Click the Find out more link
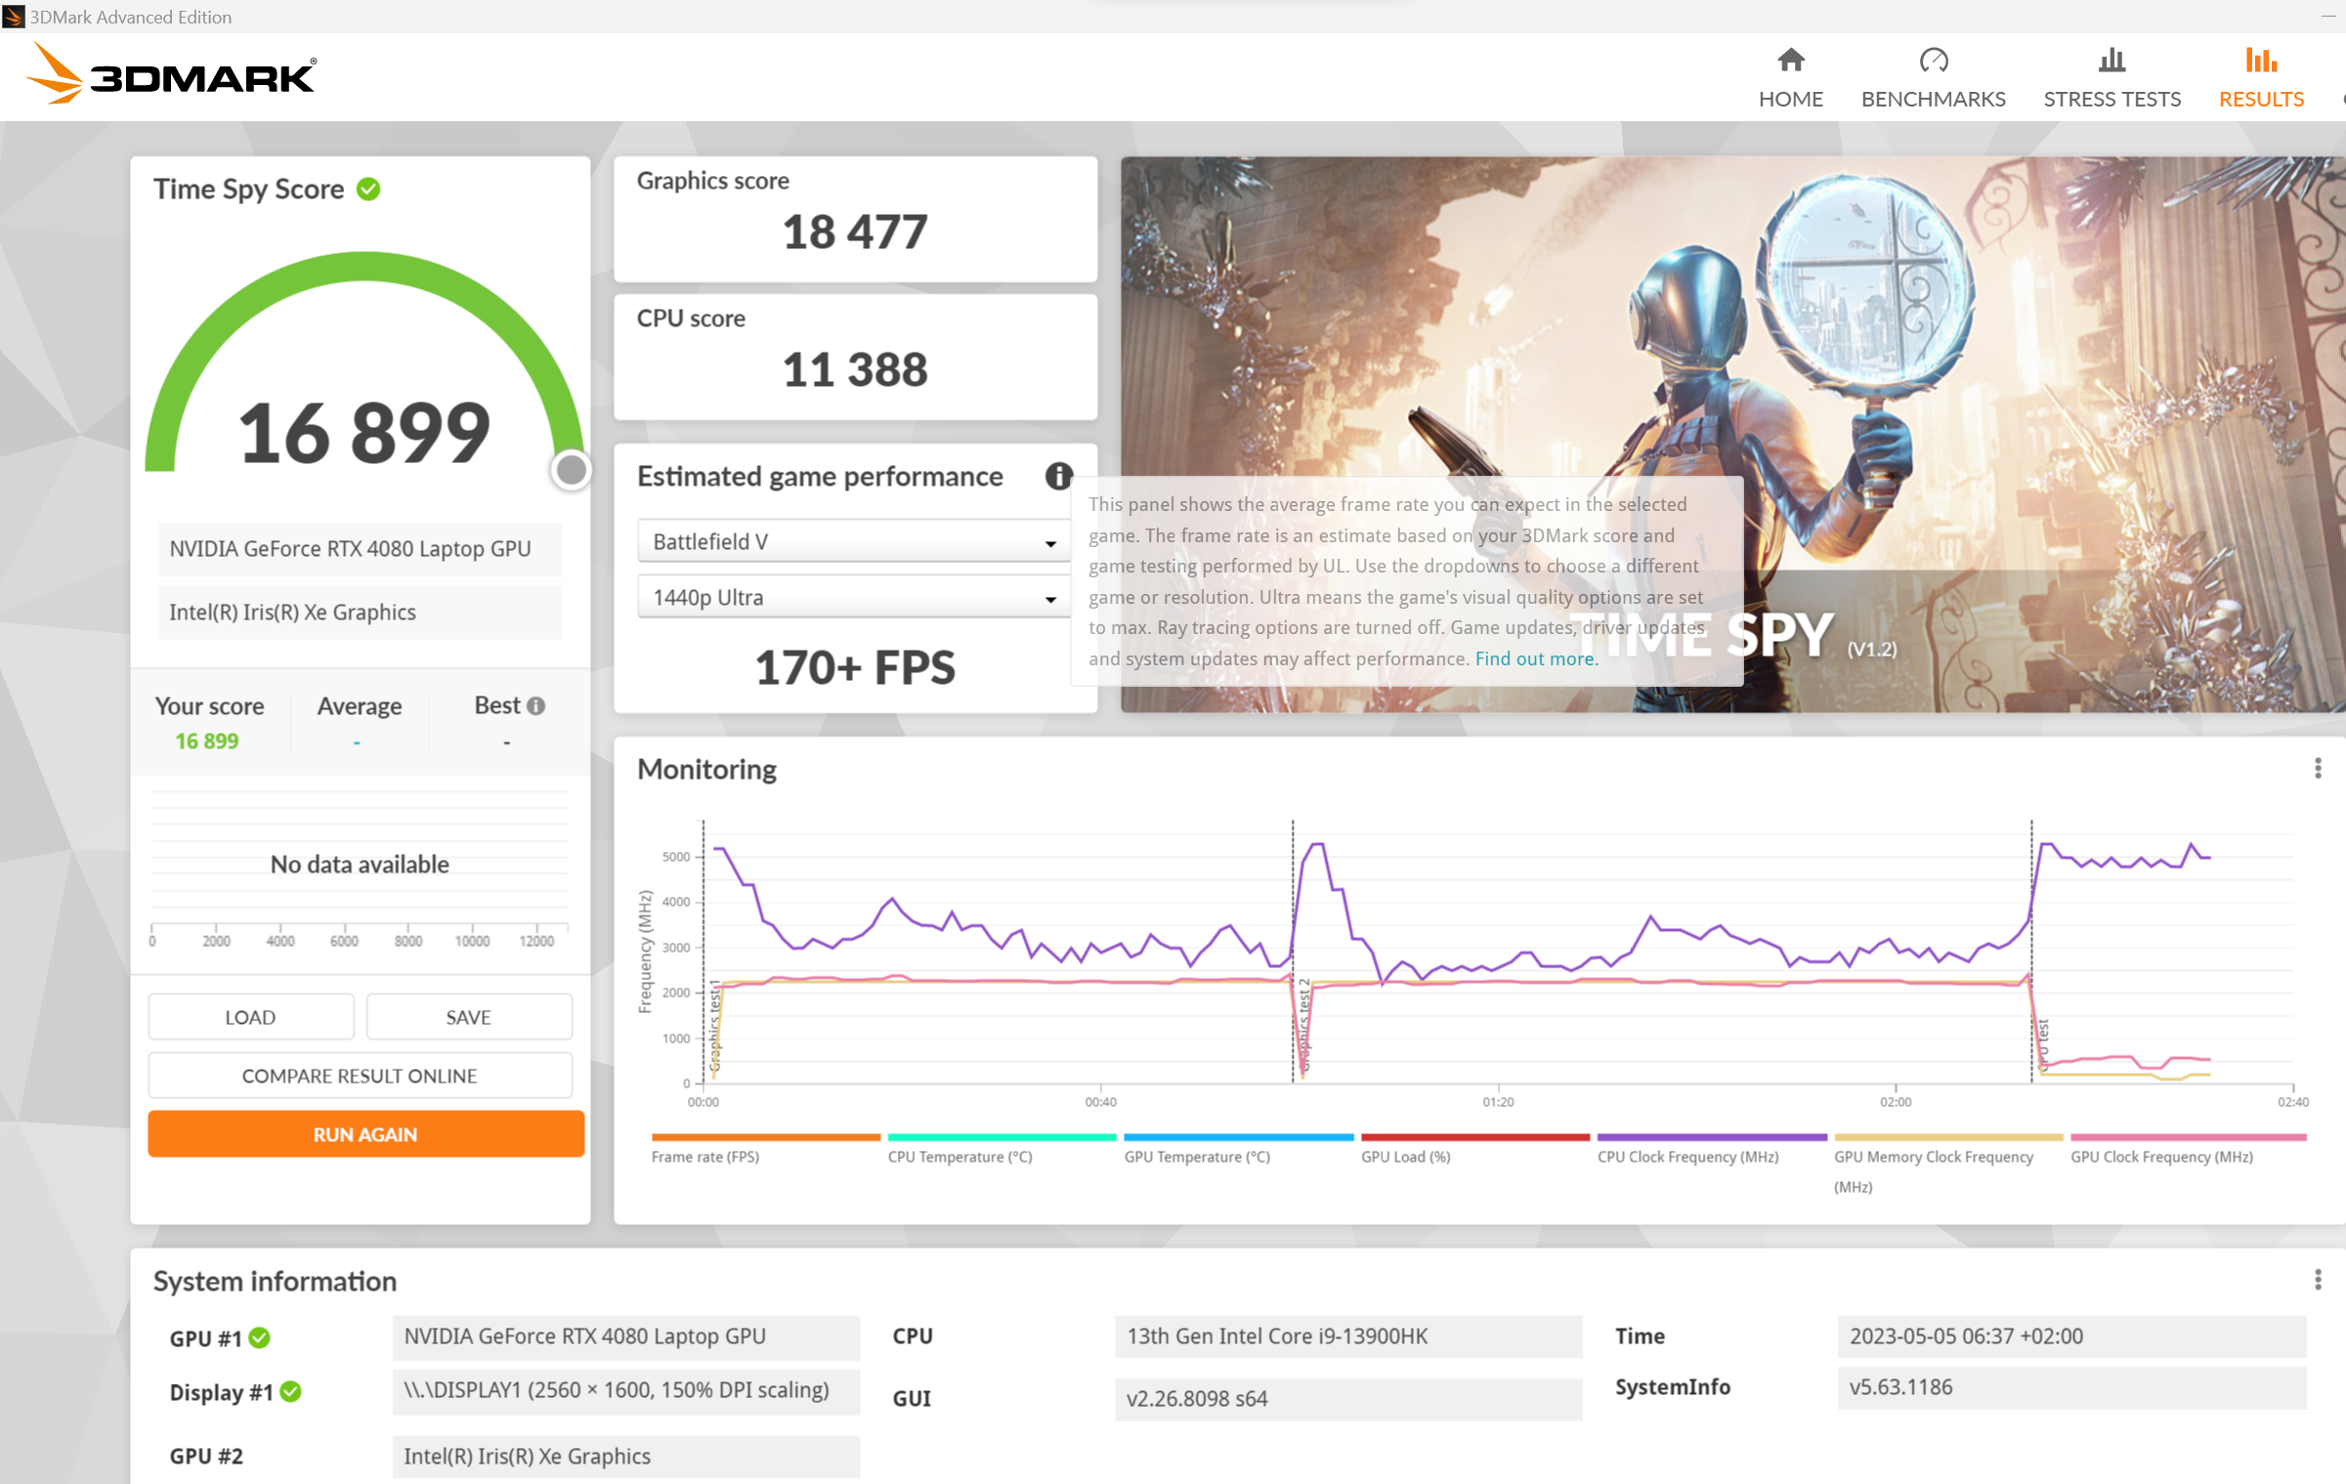Screen dimensions: 2346x1484 1535,658
